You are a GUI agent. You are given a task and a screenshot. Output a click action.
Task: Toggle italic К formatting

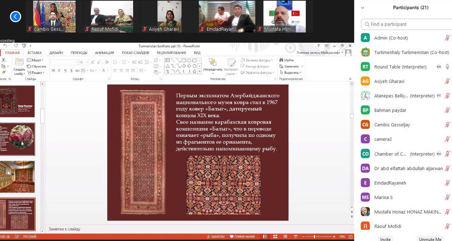(59, 71)
